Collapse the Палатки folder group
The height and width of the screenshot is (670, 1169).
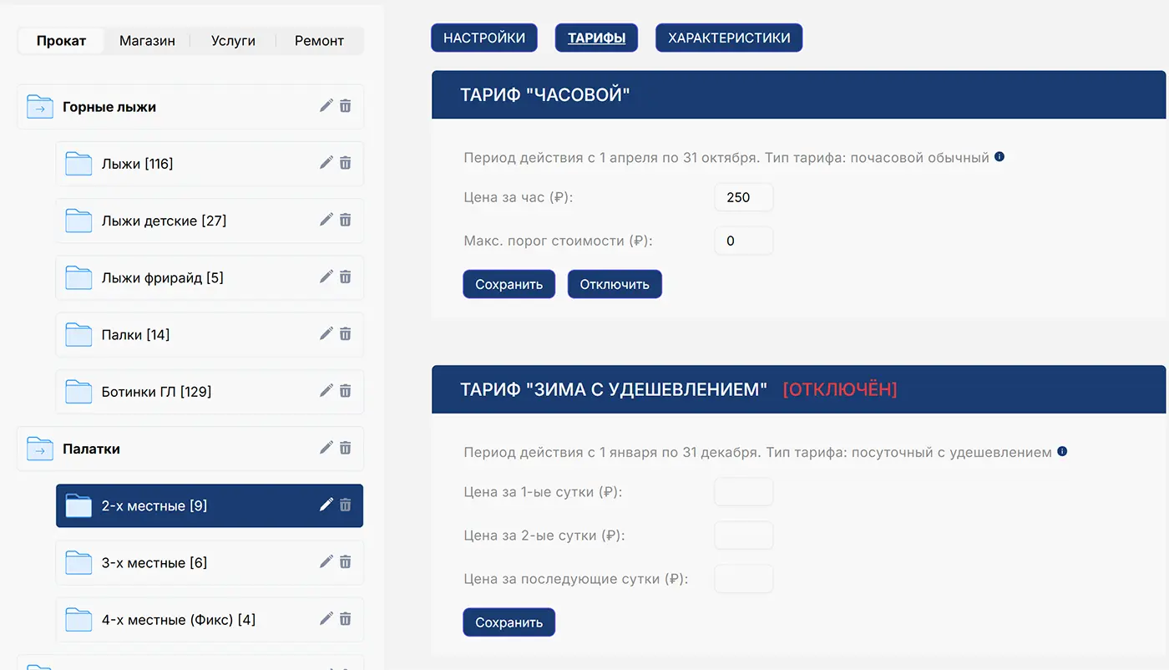[40, 449]
